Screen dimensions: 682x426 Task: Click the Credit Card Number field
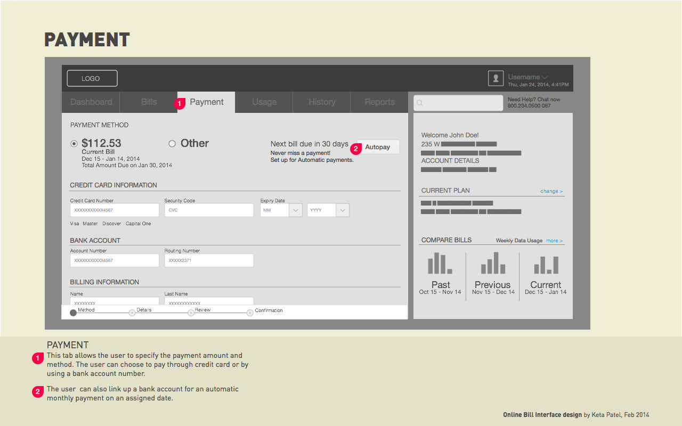click(115, 210)
